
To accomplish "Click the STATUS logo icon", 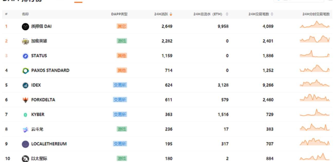I will point(25,56).
